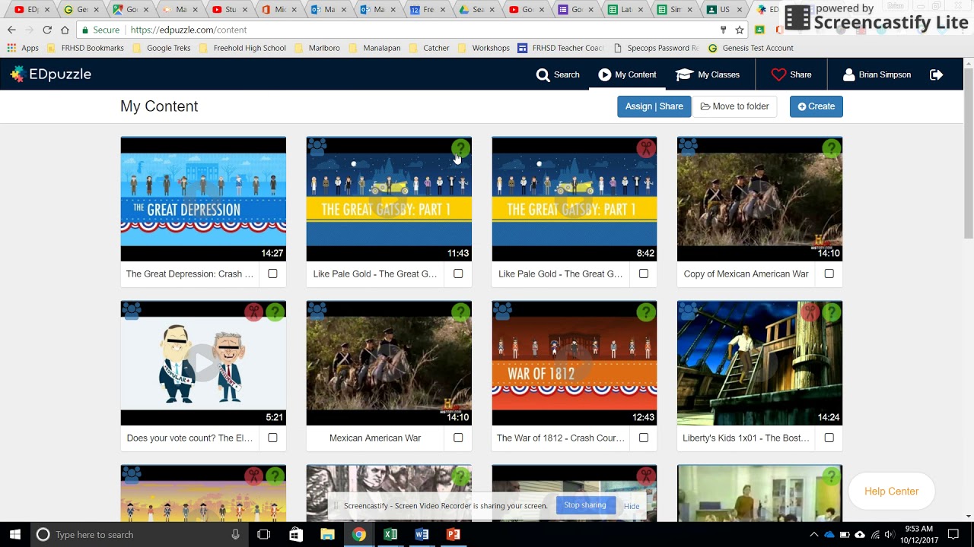
Task: Open the Marlboro bookmark folder
Action: point(317,48)
